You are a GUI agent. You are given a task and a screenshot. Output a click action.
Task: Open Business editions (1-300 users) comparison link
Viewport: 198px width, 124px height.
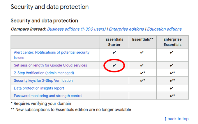[76, 29]
